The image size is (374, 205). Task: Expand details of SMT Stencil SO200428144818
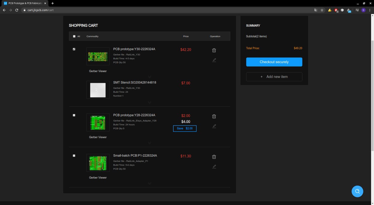pyautogui.click(x=150, y=102)
